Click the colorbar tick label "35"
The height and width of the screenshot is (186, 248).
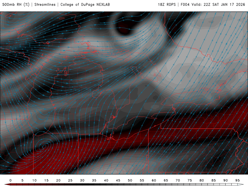click(x=94, y=180)
